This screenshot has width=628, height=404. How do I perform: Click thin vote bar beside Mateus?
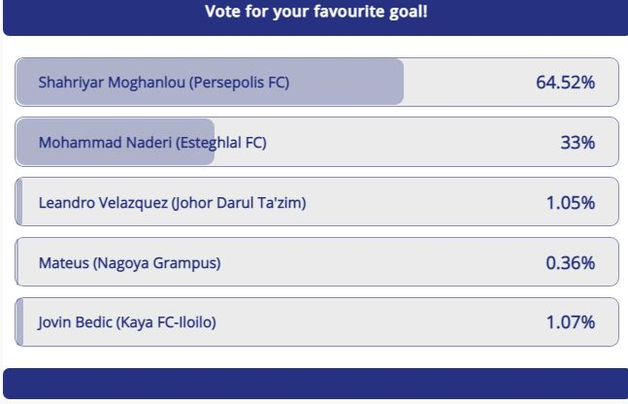coord(17,262)
